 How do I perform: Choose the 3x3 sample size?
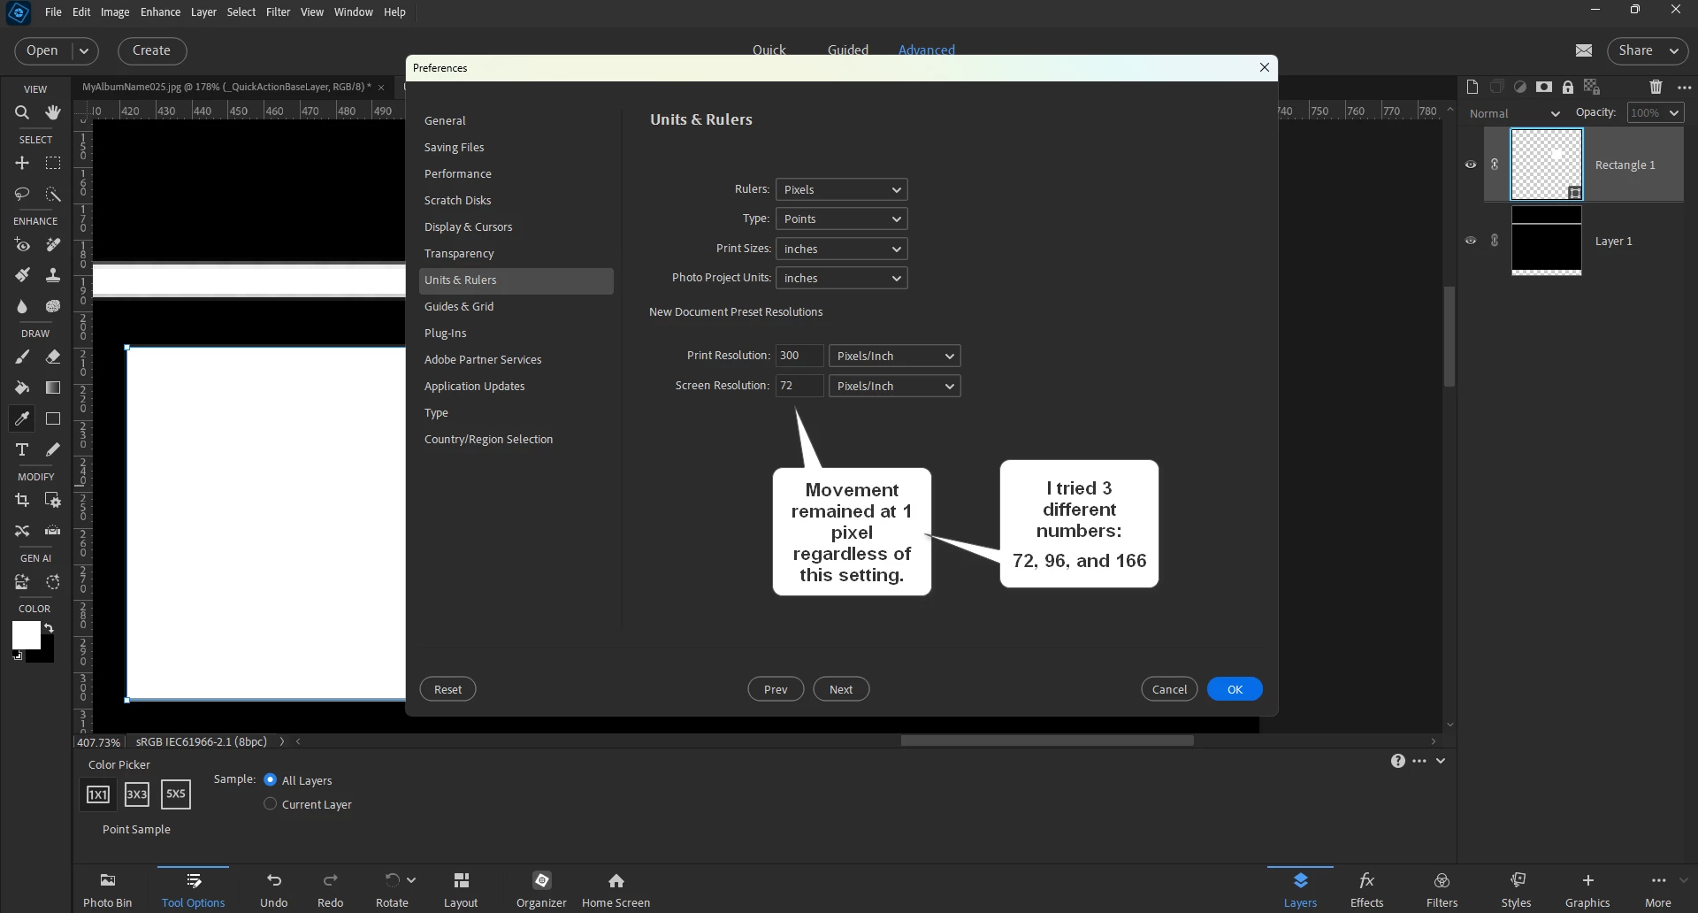pos(136,794)
